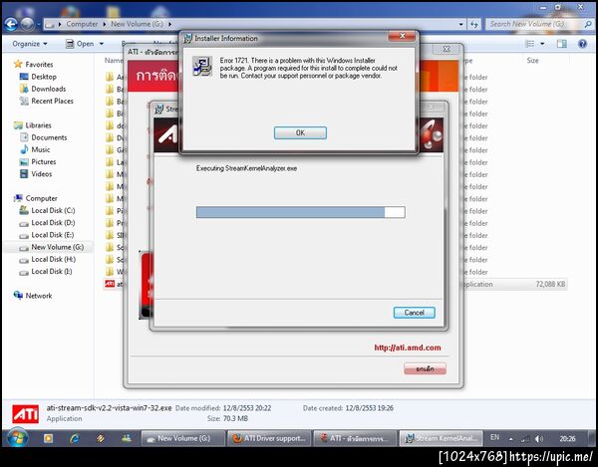
Task: Select the ATI application file row icon
Action: pyautogui.click(x=110, y=284)
